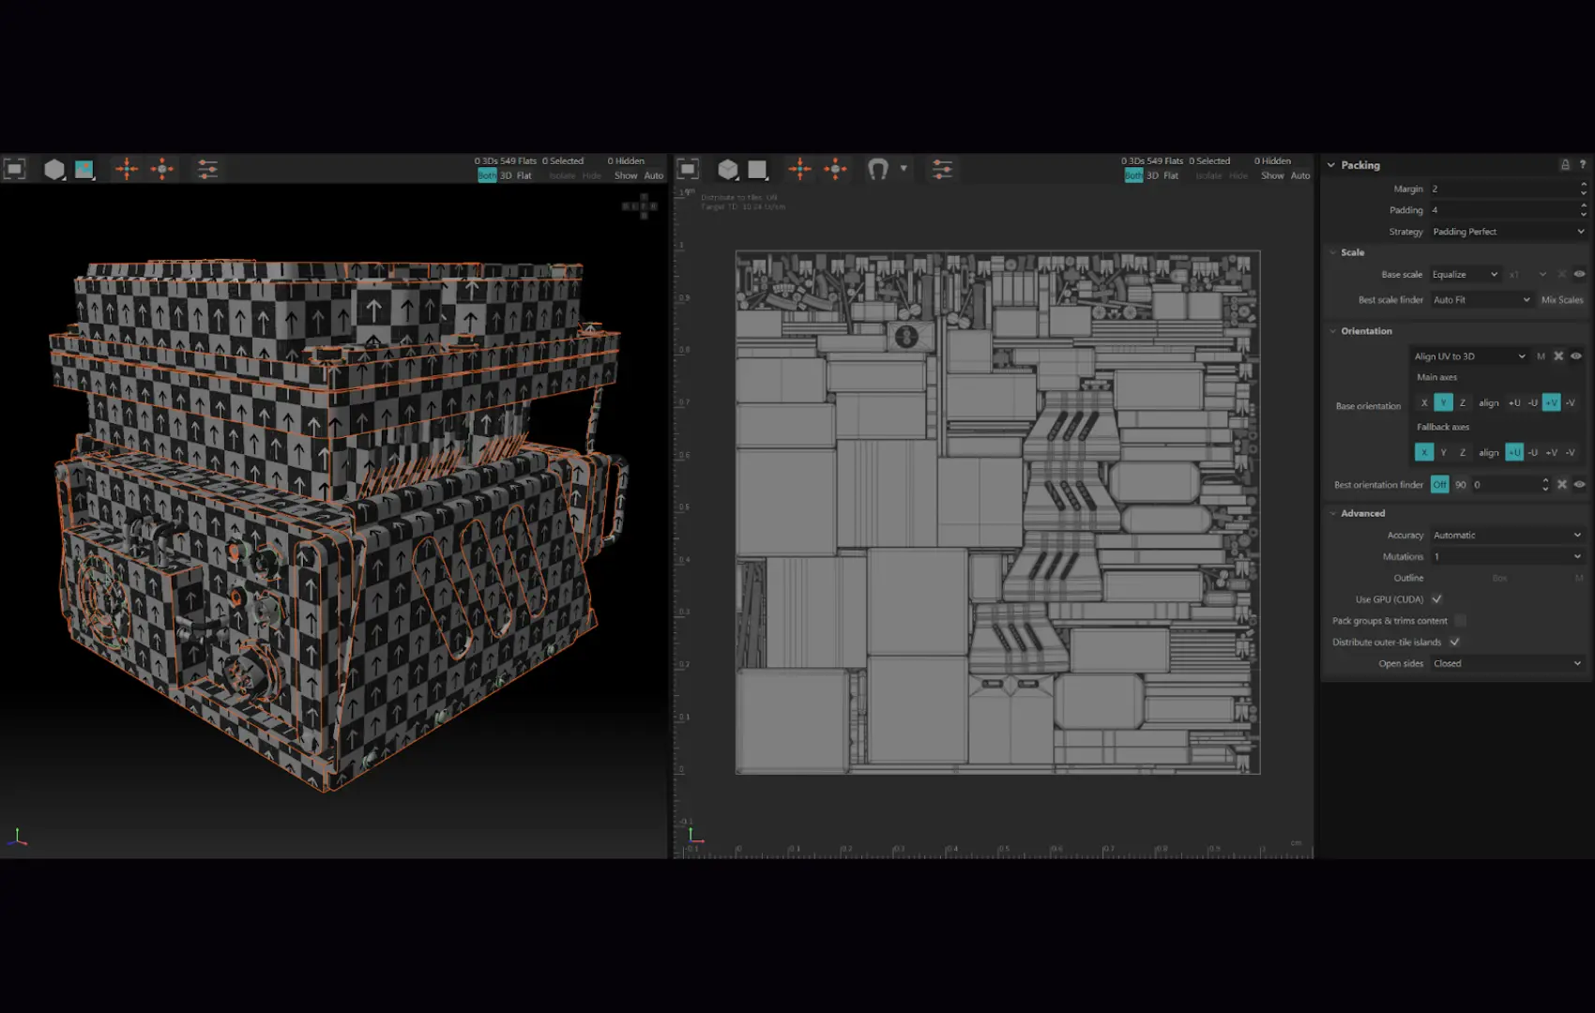The image size is (1595, 1013).
Task: Switch 3D viewport to Flat mode
Action: click(x=524, y=176)
